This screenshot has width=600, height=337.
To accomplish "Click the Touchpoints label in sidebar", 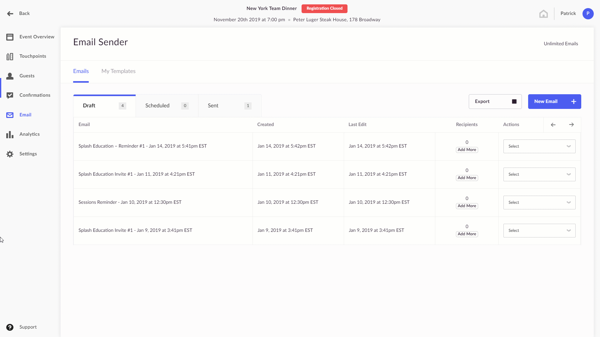I will (33, 56).
